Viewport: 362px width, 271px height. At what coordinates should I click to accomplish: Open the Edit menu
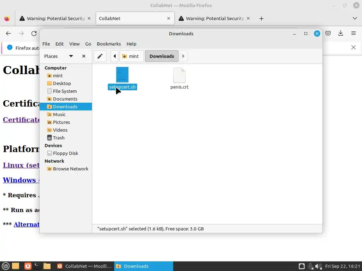coord(59,44)
